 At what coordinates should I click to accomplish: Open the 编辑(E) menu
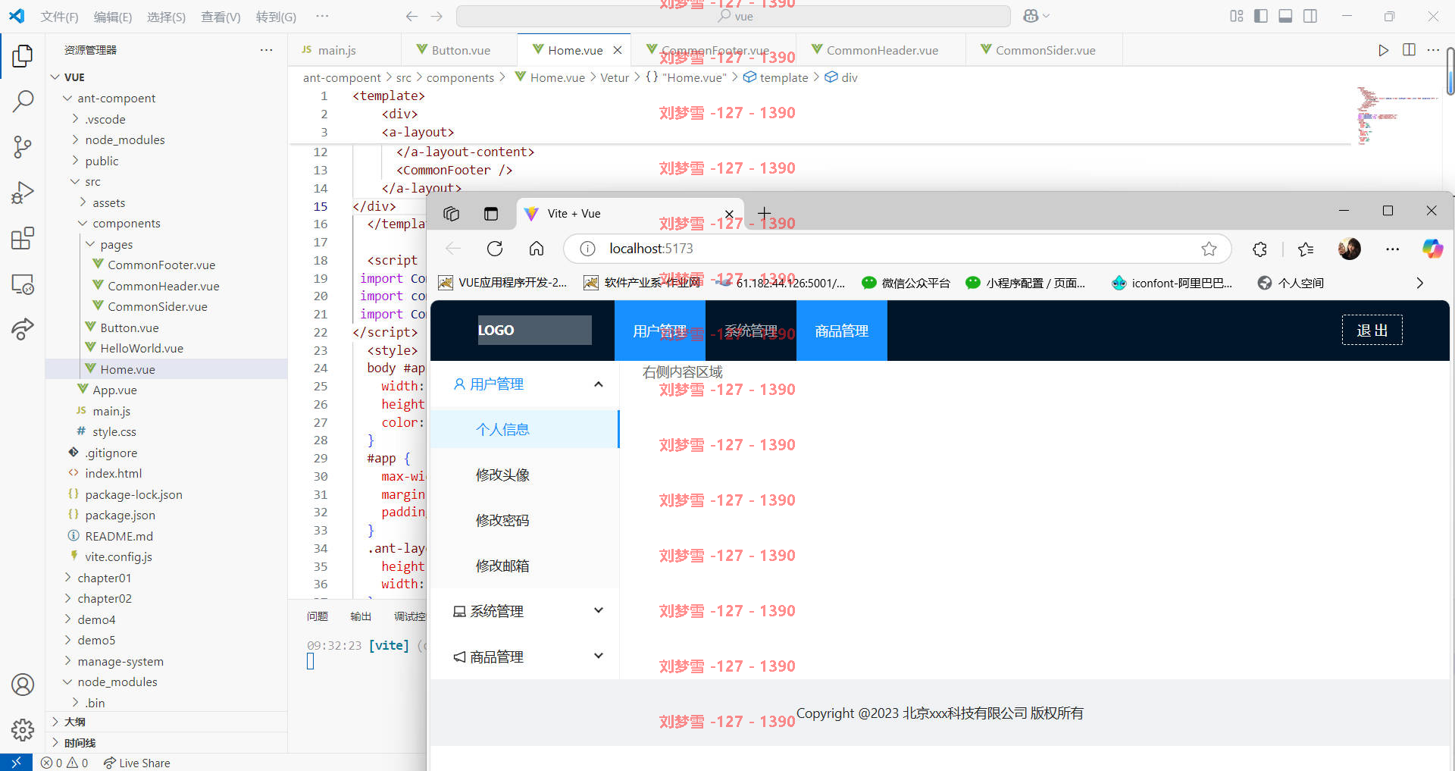(x=113, y=17)
